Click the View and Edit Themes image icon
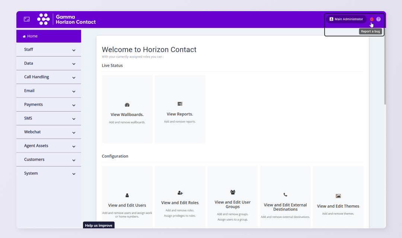 (338, 196)
